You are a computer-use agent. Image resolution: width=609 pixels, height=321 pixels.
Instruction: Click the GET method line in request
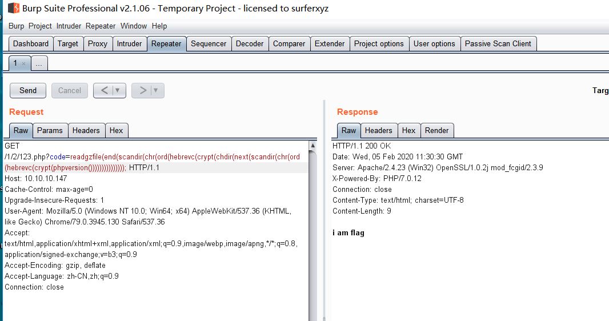[x=12, y=146]
